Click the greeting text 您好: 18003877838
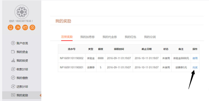This screenshot has height=101, width=209. point(21,21)
